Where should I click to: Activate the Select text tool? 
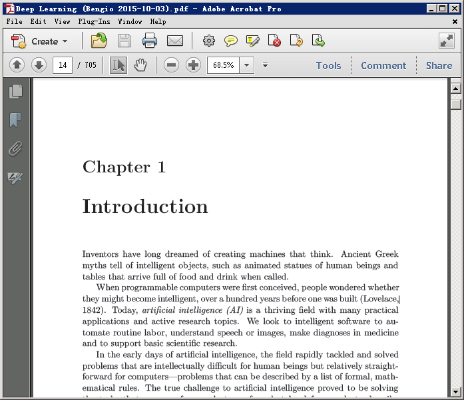(x=118, y=65)
